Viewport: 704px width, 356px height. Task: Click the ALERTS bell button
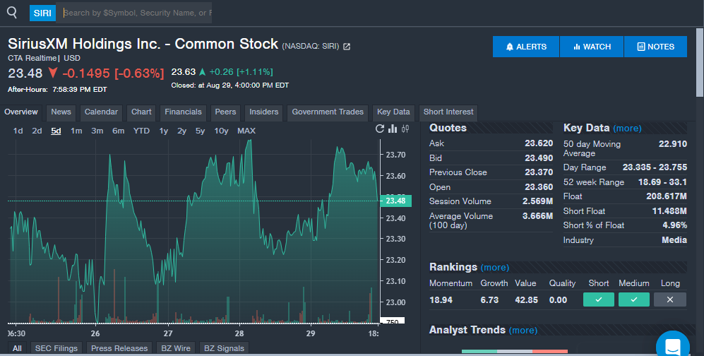click(526, 47)
